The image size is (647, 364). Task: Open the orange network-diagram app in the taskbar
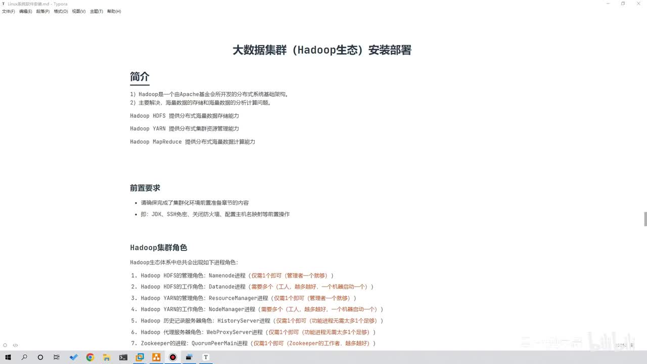click(156, 357)
